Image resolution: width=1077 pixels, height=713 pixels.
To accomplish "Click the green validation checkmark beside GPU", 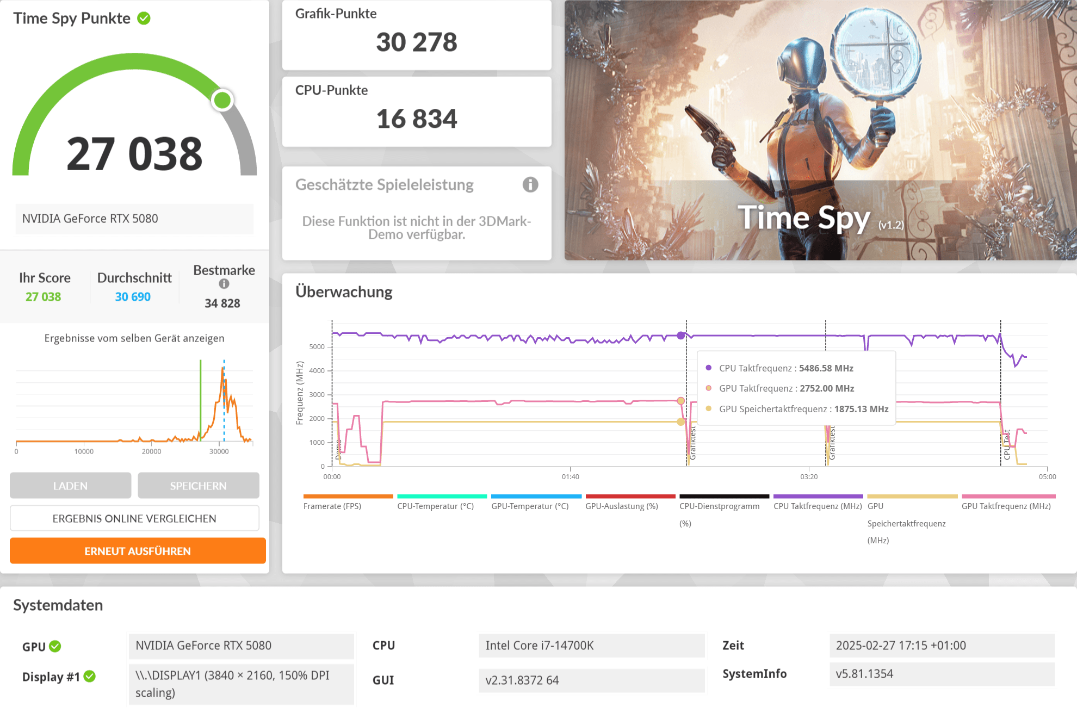I will 55,646.
